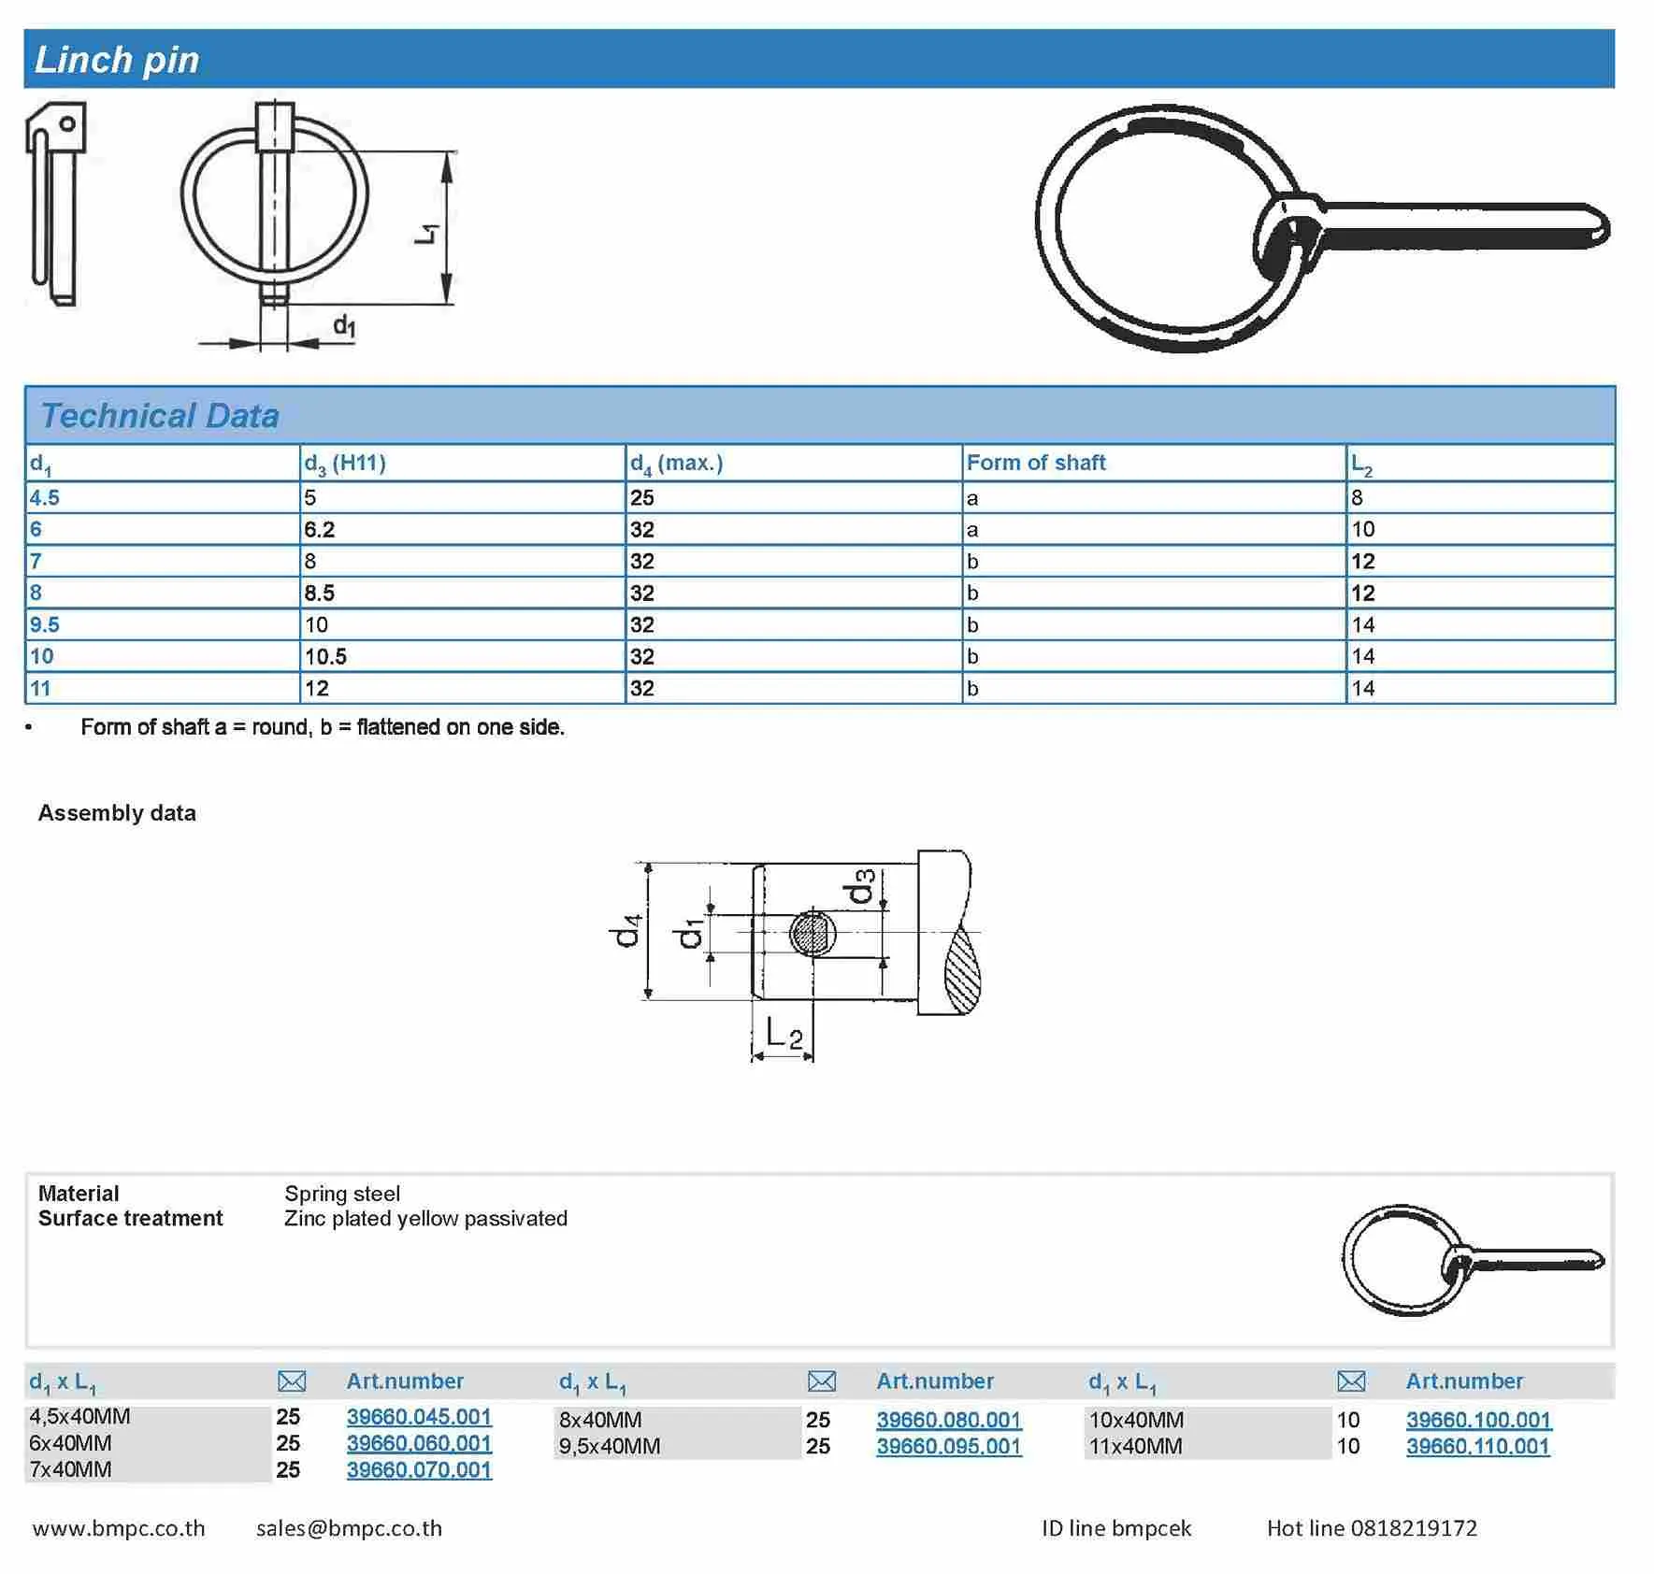The image size is (1654, 1574).
Task: Click the "Hot line 0818219172" phone number
Action: [x=1372, y=1528]
